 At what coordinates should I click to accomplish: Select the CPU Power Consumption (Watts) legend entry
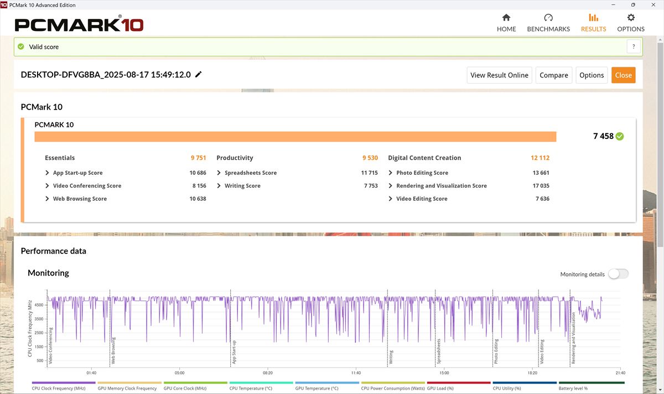pos(393,385)
